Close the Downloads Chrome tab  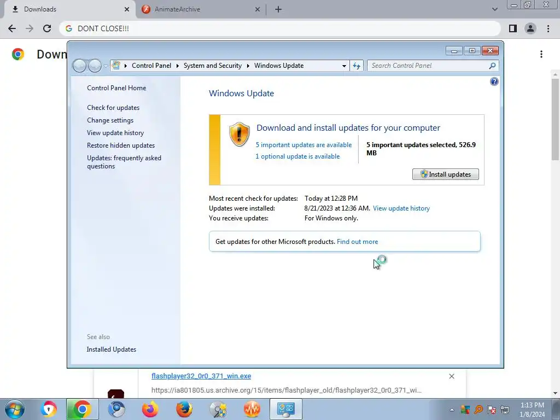(127, 9)
